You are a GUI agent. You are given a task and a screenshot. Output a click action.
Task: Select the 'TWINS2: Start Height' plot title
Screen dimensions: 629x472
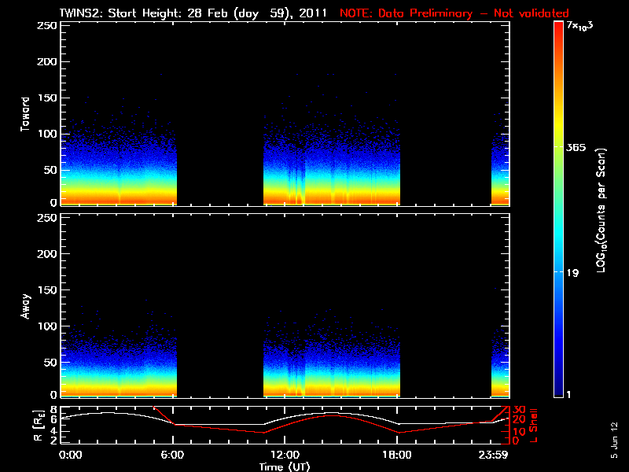click(x=193, y=13)
